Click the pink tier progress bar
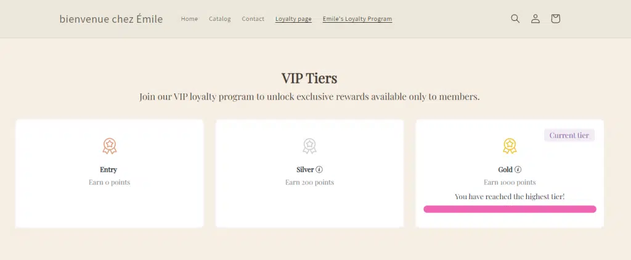This screenshot has width=631, height=260. 510,209
